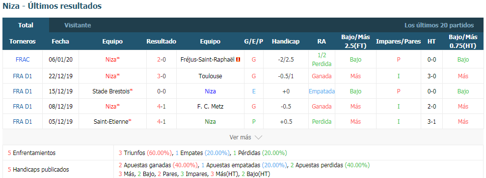Click the Handicap column header
This screenshot has height=178, width=486.
pos(285,42)
